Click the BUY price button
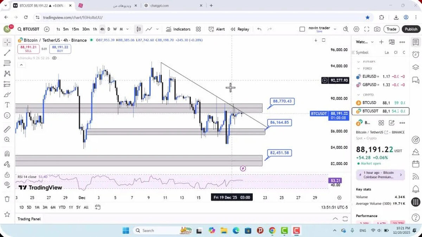422x237 pixels. [x=61, y=49]
